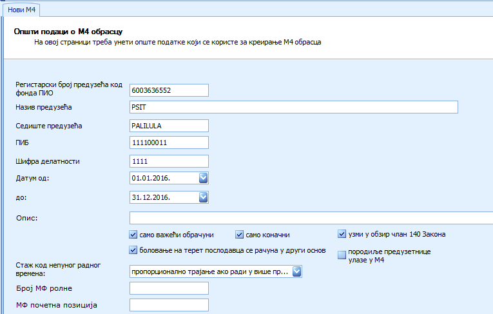Focus the Назив предузећа field containing PSIT
Viewport: 493px width, 314px height.
click(293, 107)
